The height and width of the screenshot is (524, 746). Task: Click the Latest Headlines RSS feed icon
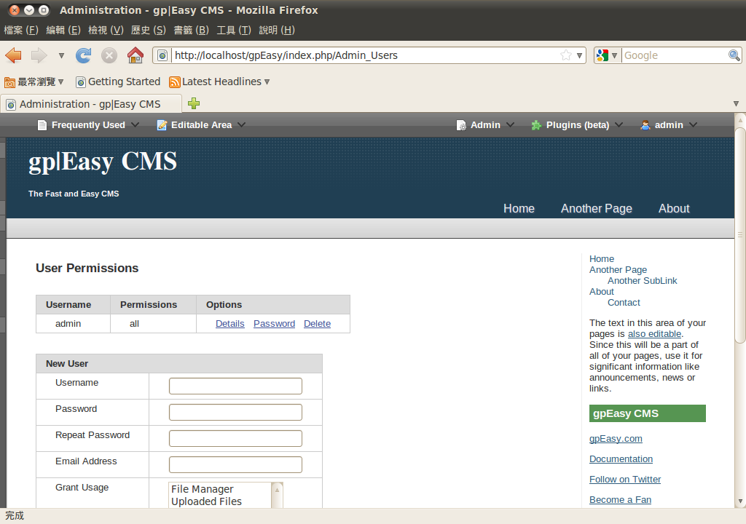[175, 82]
